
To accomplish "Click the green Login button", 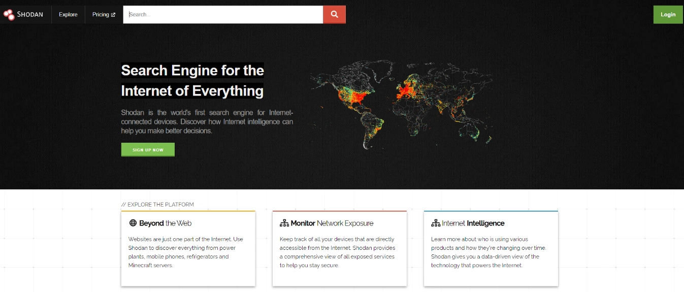I will pyautogui.click(x=668, y=15).
